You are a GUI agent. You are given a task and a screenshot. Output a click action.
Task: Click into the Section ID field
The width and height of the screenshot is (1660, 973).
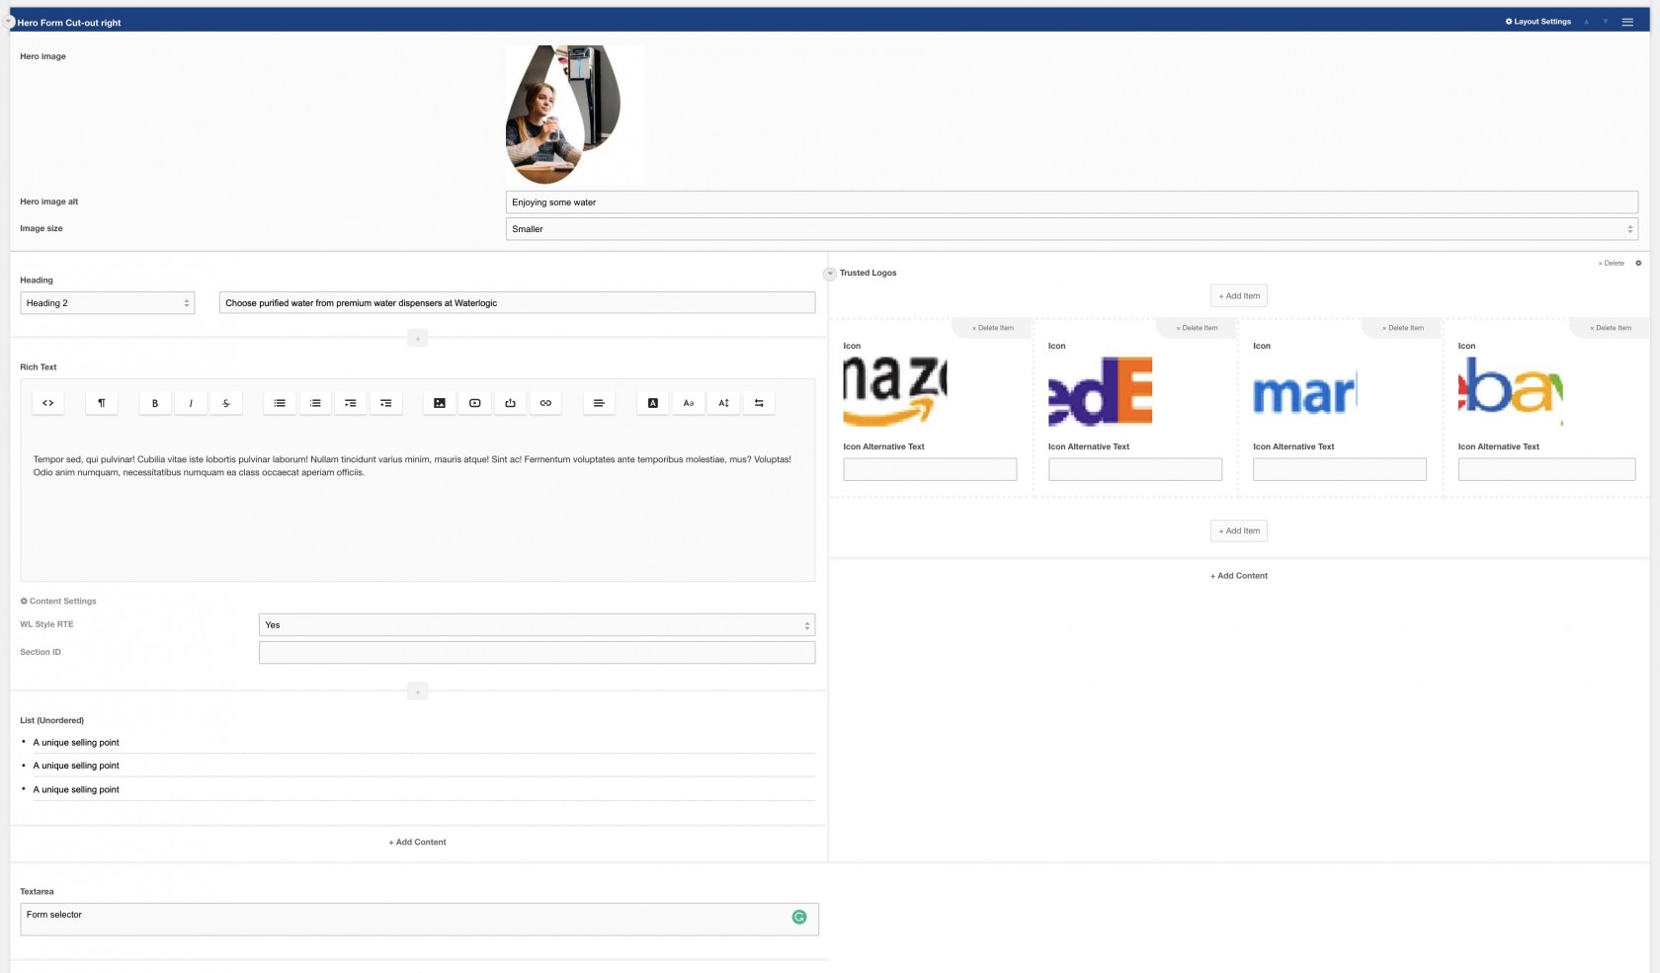[x=537, y=653]
